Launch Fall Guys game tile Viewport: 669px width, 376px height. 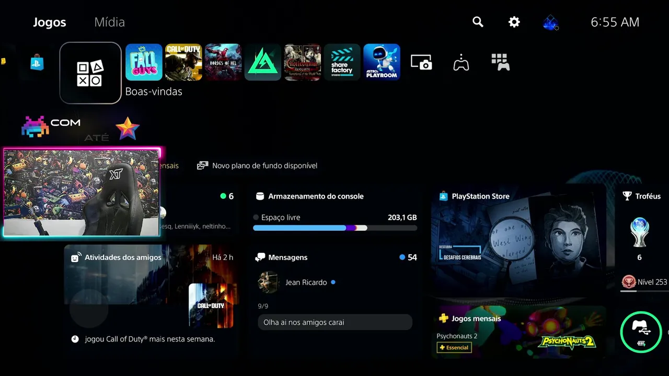[144, 62]
